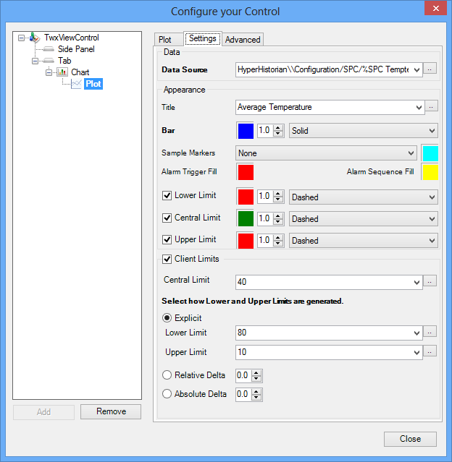452x462 pixels.
Task: Select the Relative Delta radio button
Action: (x=167, y=375)
